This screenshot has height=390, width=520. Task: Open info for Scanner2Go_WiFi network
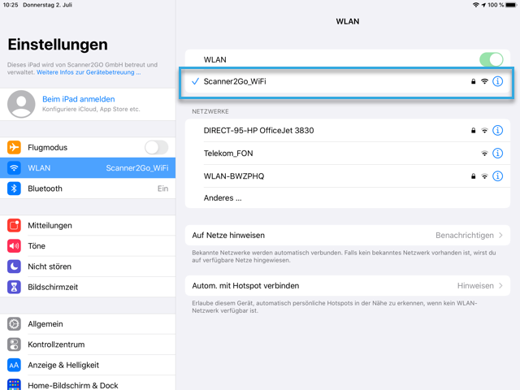click(497, 81)
